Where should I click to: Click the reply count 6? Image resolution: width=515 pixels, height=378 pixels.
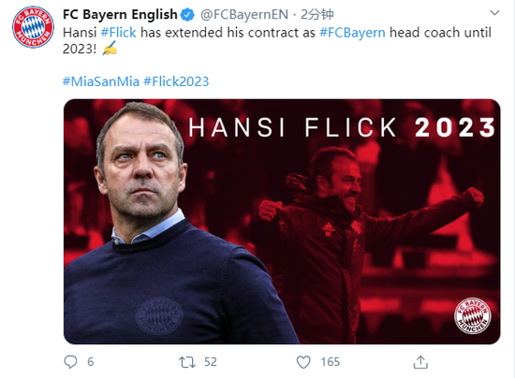point(91,362)
